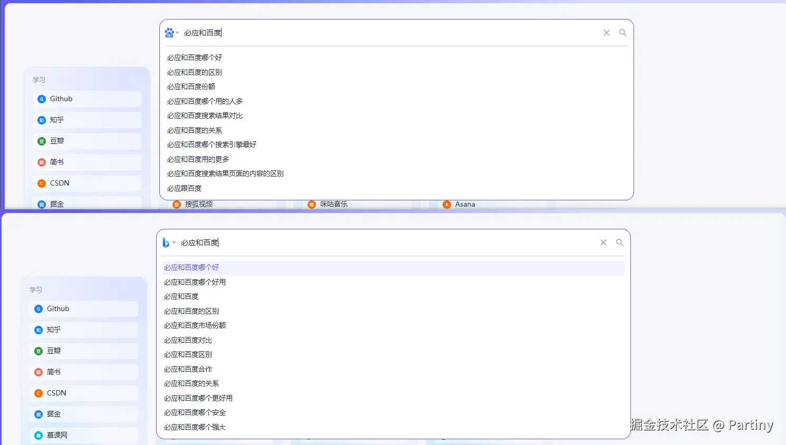Clear the bottom search box with X
Image resolution: width=786 pixels, height=445 pixels.
tap(603, 243)
